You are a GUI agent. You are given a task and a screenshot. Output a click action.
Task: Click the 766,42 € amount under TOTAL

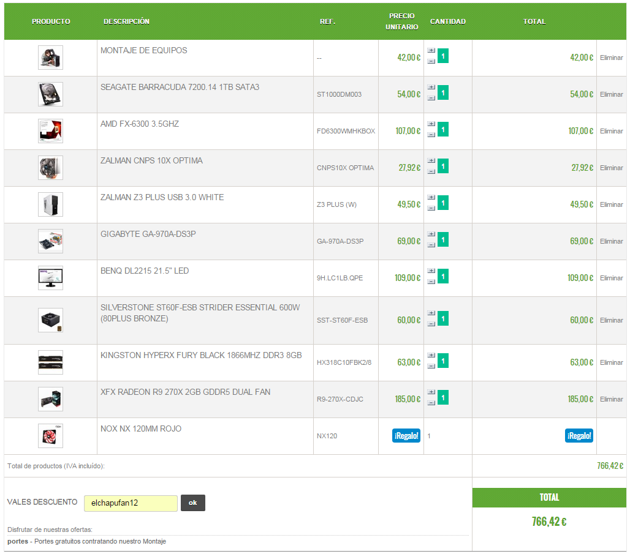tap(549, 522)
